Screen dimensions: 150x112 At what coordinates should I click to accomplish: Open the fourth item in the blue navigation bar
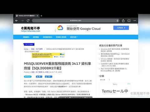61,37
